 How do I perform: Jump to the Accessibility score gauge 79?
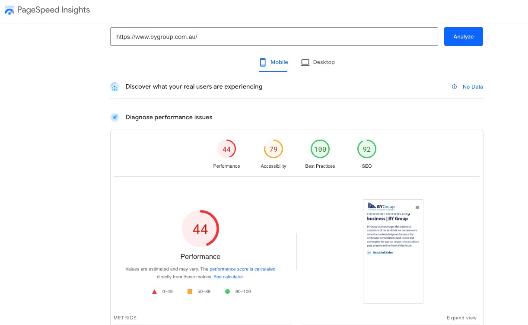coord(274,150)
